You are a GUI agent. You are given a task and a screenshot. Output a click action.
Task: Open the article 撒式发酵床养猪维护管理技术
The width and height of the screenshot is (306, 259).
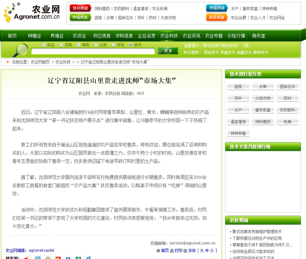tap(257, 232)
